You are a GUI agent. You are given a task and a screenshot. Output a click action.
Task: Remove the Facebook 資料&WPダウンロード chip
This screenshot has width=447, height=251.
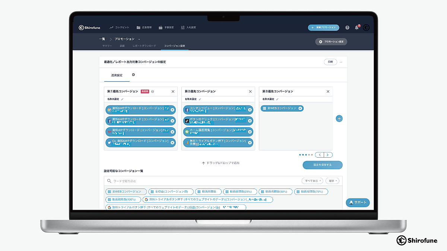172,120
